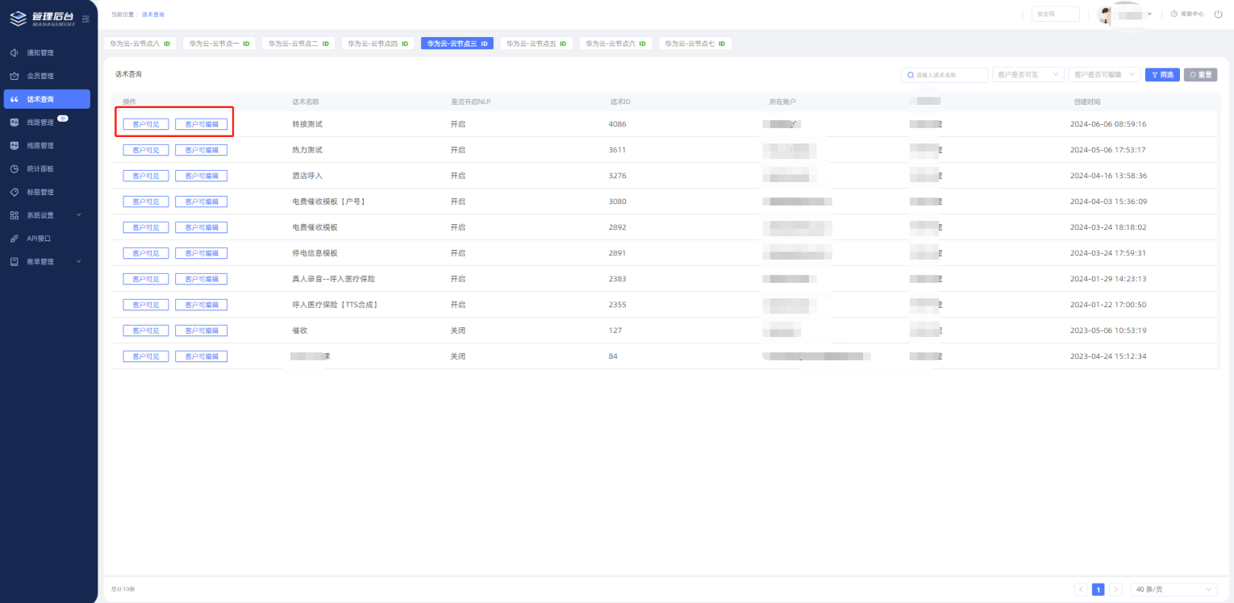Collapse the sidebar using the menu fold icon
The width and height of the screenshot is (1234, 603).
85,19
